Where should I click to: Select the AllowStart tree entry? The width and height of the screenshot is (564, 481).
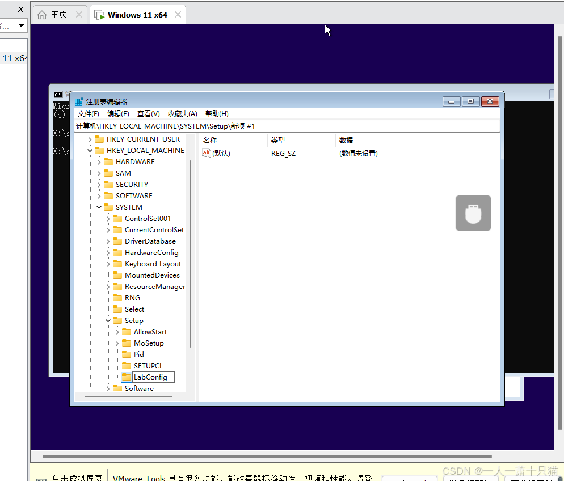[x=150, y=331]
